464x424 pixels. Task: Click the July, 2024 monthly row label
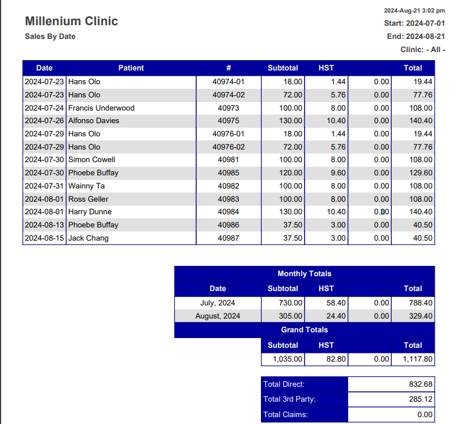(x=217, y=303)
